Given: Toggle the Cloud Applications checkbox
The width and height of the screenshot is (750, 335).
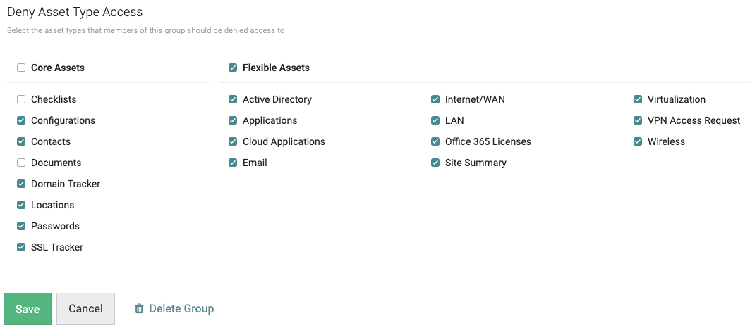Looking at the screenshot, I should [x=233, y=142].
